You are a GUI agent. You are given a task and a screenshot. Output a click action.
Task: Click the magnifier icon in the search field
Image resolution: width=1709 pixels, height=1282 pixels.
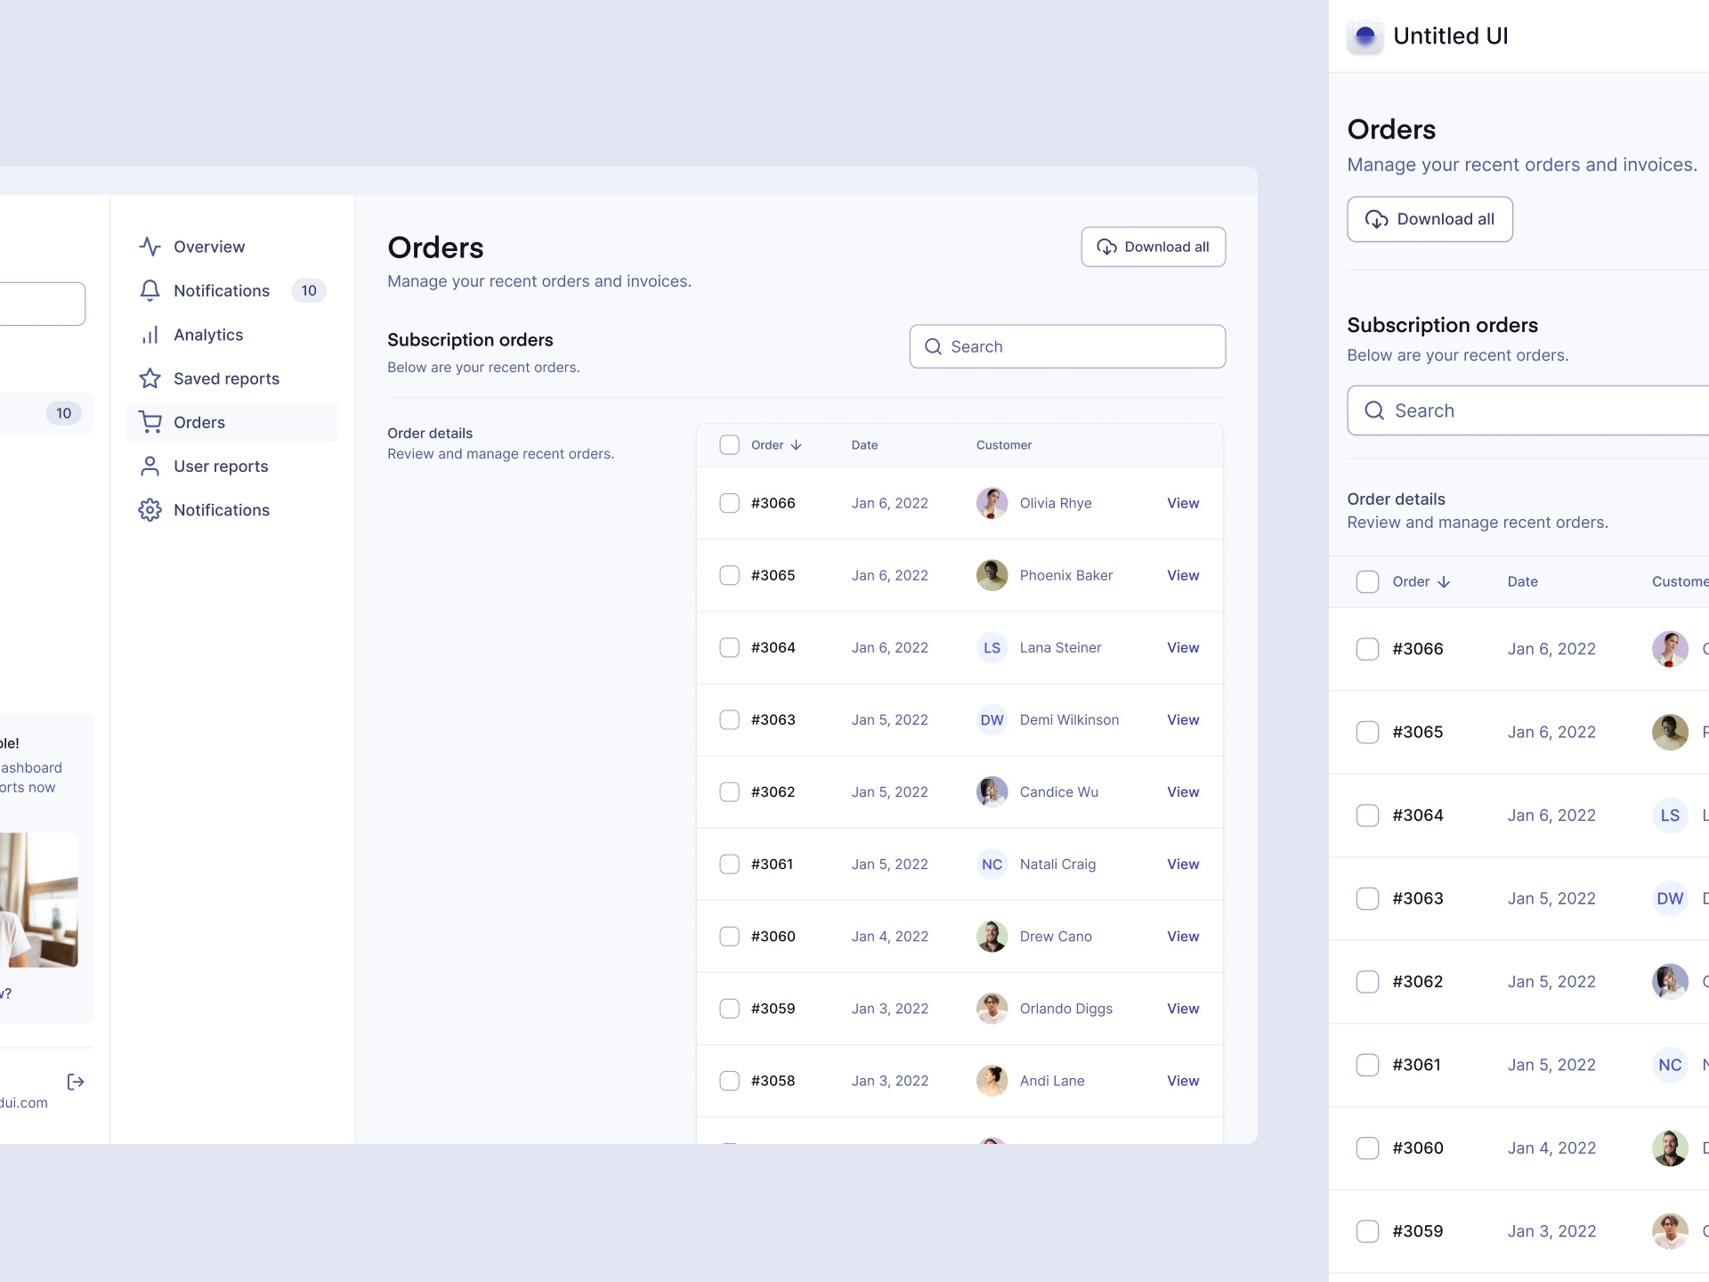(934, 346)
